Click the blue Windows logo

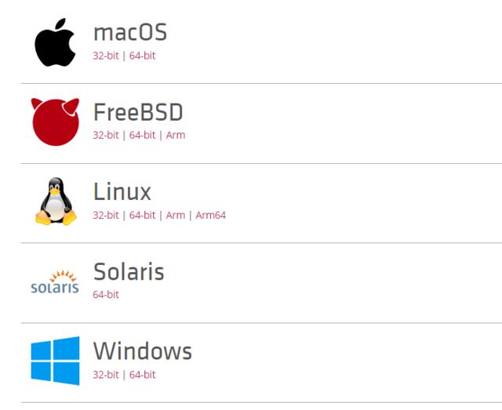click(x=55, y=361)
